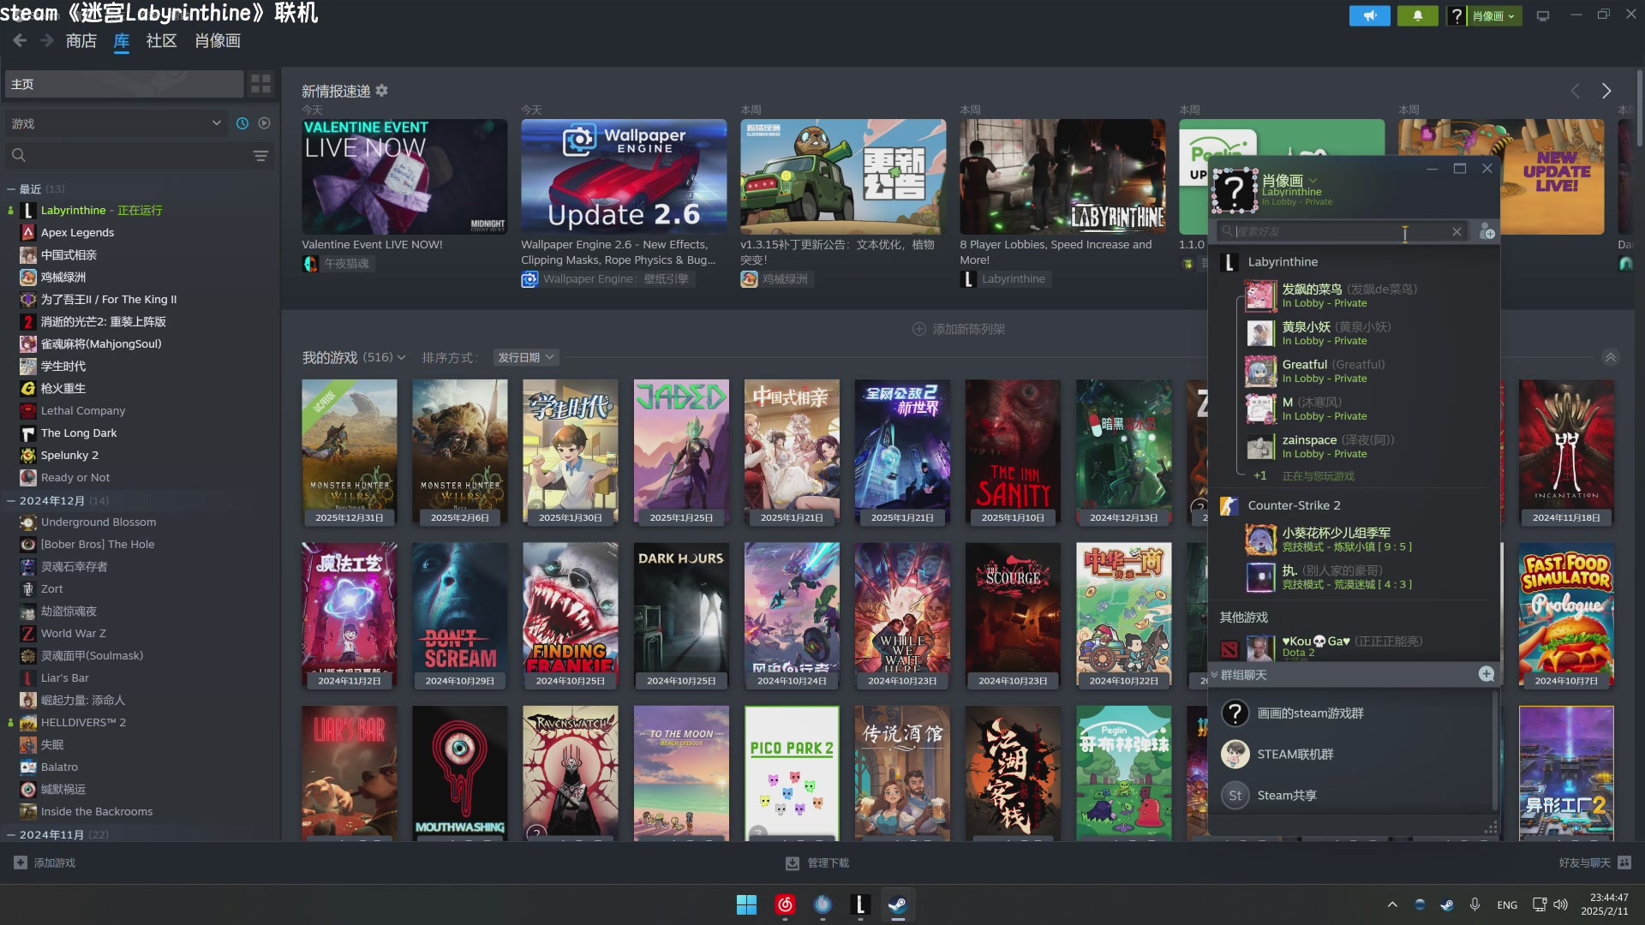Click add friend icon in friends window
The height and width of the screenshot is (925, 1645).
click(1487, 232)
